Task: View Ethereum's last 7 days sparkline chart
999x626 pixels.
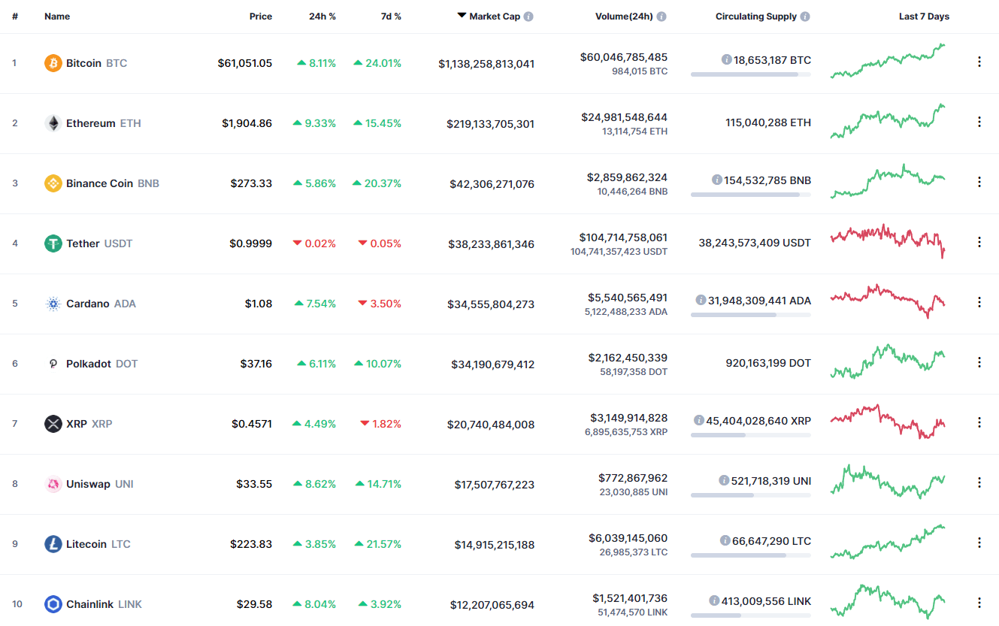Action: (888, 122)
